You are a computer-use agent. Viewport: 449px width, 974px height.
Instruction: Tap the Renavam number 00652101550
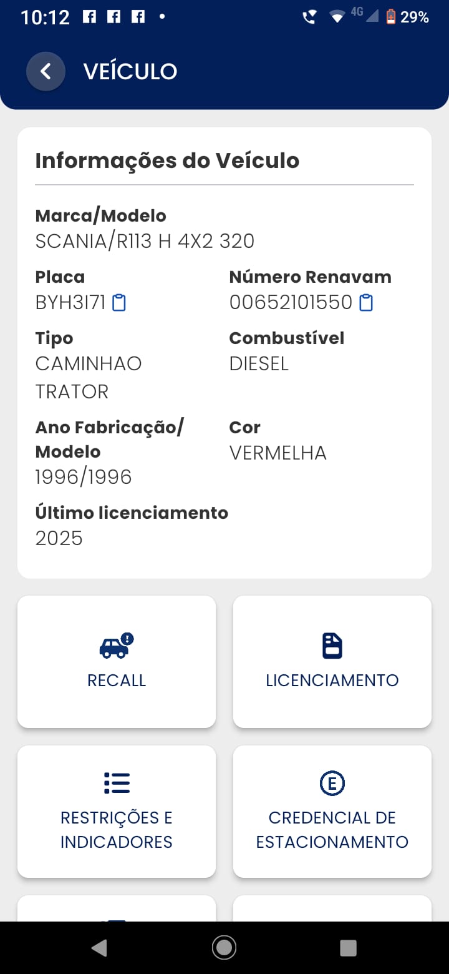point(291,303)
